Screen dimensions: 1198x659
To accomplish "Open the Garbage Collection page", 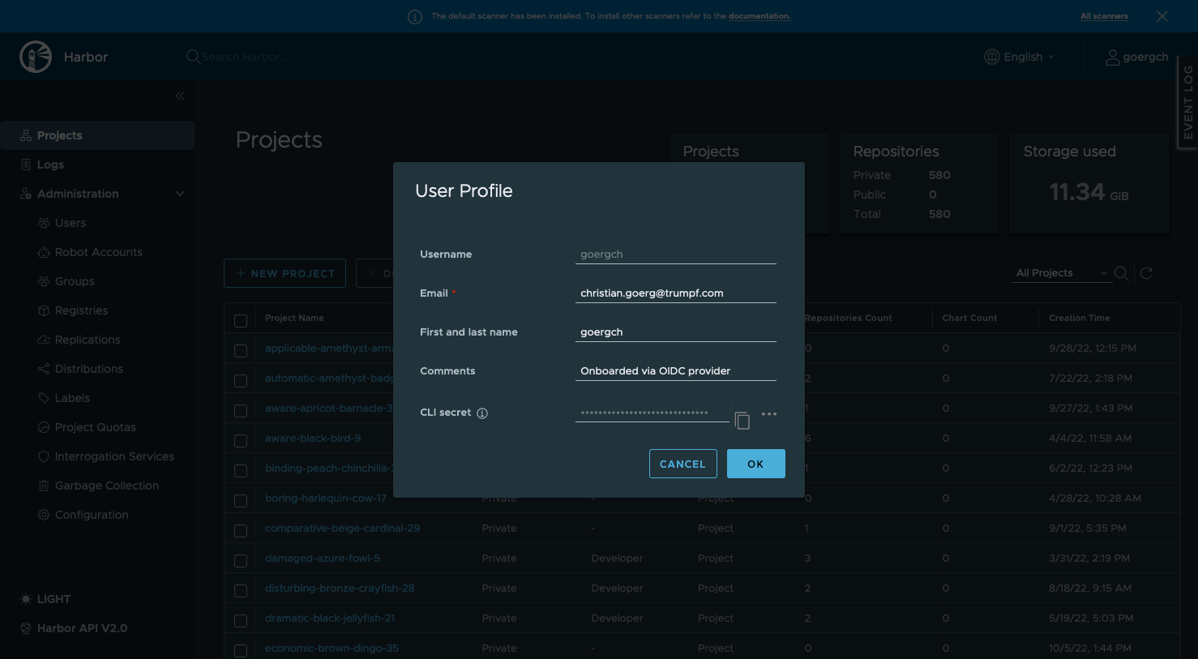I will (106, 485).
